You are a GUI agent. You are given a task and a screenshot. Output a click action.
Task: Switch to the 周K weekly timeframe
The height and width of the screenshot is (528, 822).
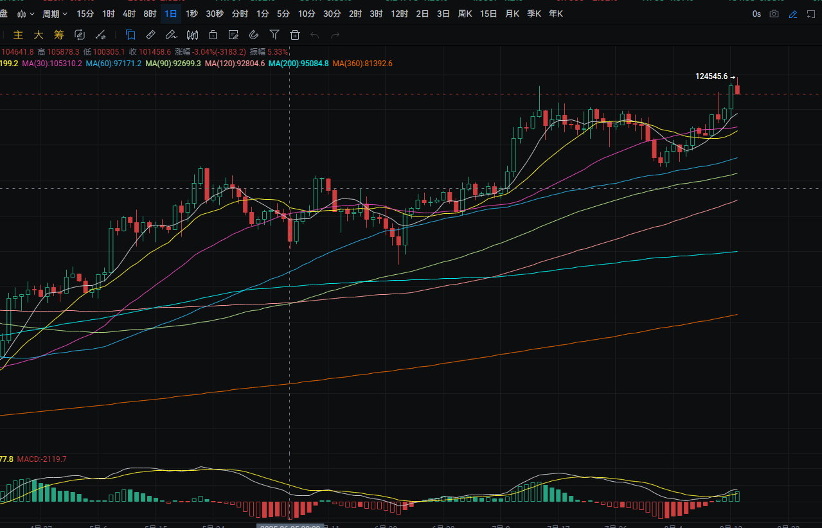tap(465, 13)
